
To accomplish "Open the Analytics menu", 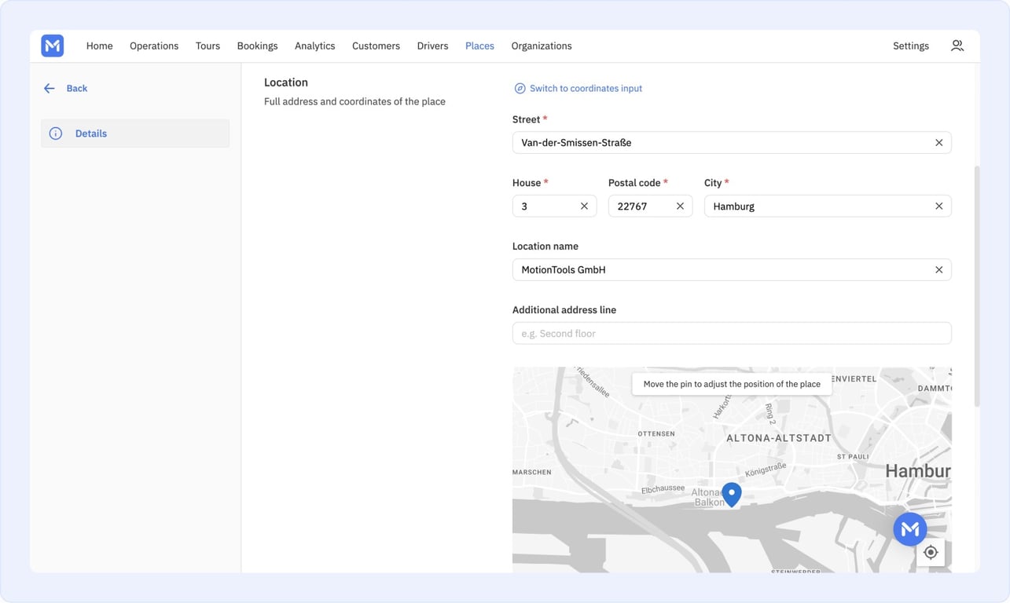I will click(314, 46).
